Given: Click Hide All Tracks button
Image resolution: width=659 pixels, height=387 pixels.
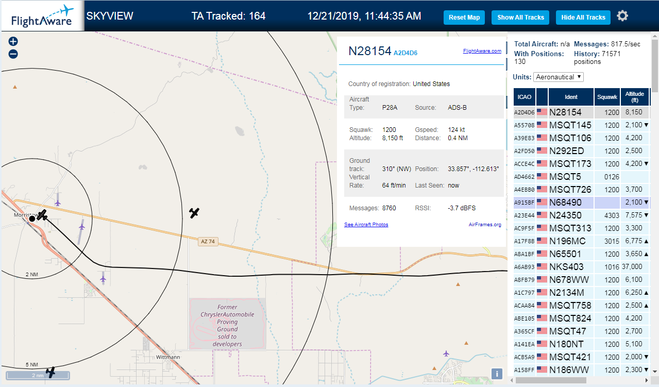Looking at the screenshot, I should 583,18.
